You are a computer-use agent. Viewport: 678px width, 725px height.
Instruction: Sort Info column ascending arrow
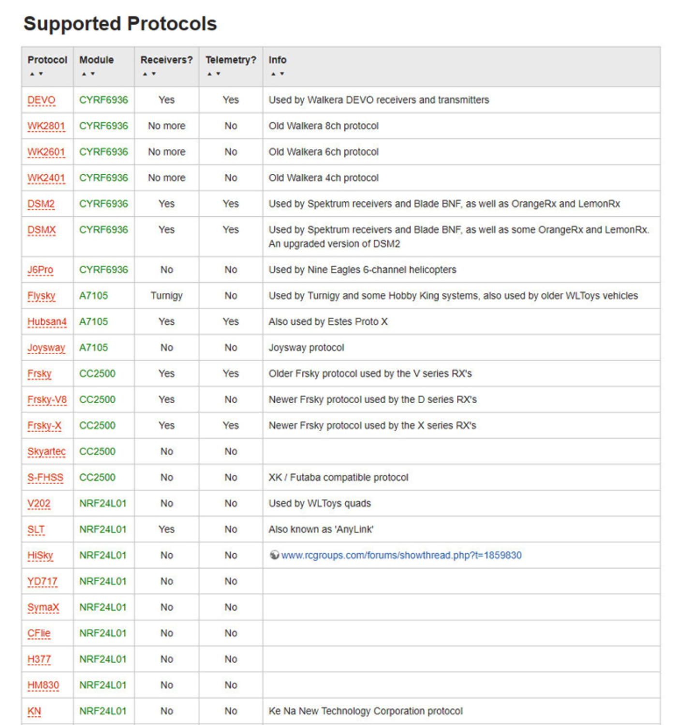click(273, 74)
